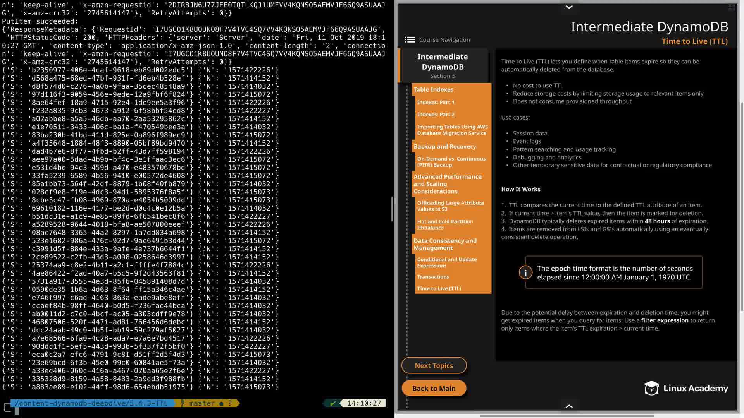Click the Linux Academy owl logo
Screen dimensions: 744x418
tap(651, 388)
